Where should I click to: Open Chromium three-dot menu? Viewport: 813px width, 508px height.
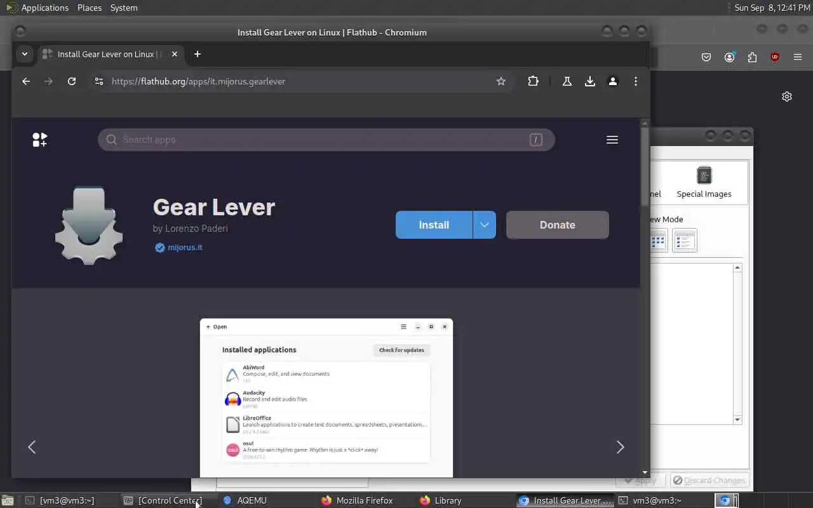point(636,81)
